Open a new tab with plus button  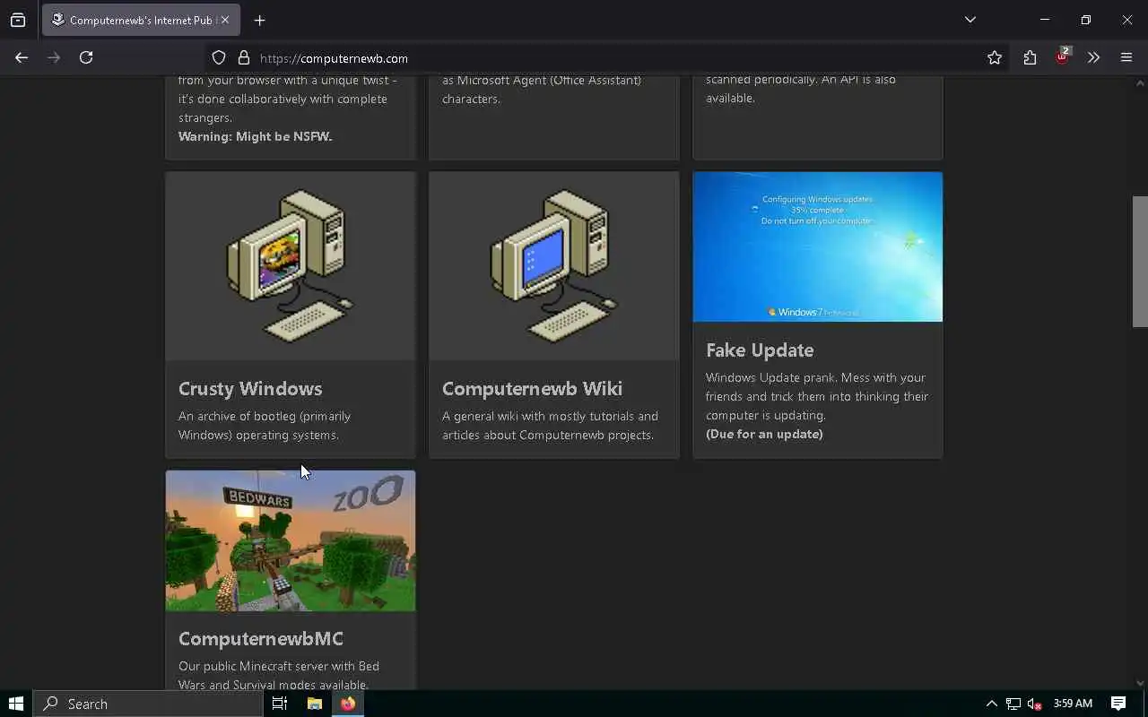259,20
